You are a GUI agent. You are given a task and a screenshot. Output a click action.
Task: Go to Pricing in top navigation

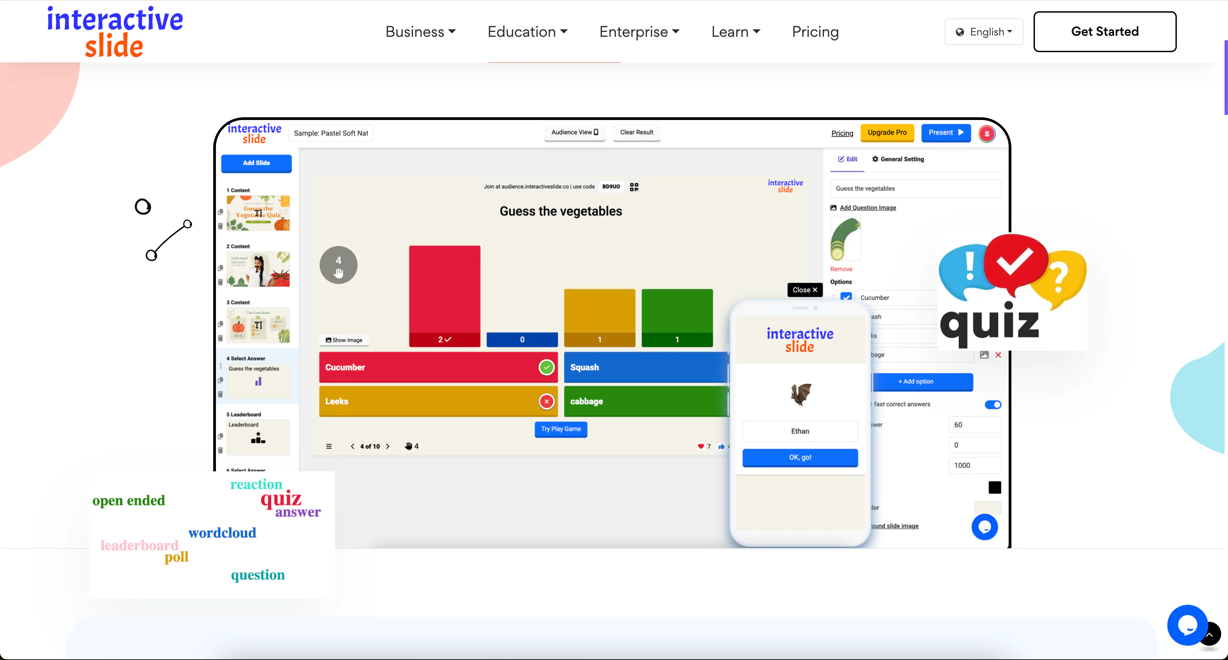pos(815,31)
